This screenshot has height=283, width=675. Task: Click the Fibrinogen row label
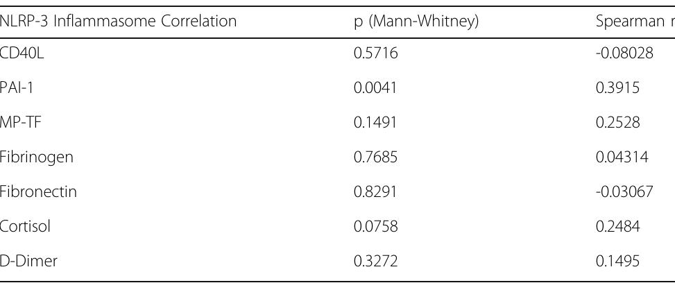(37, 157)
